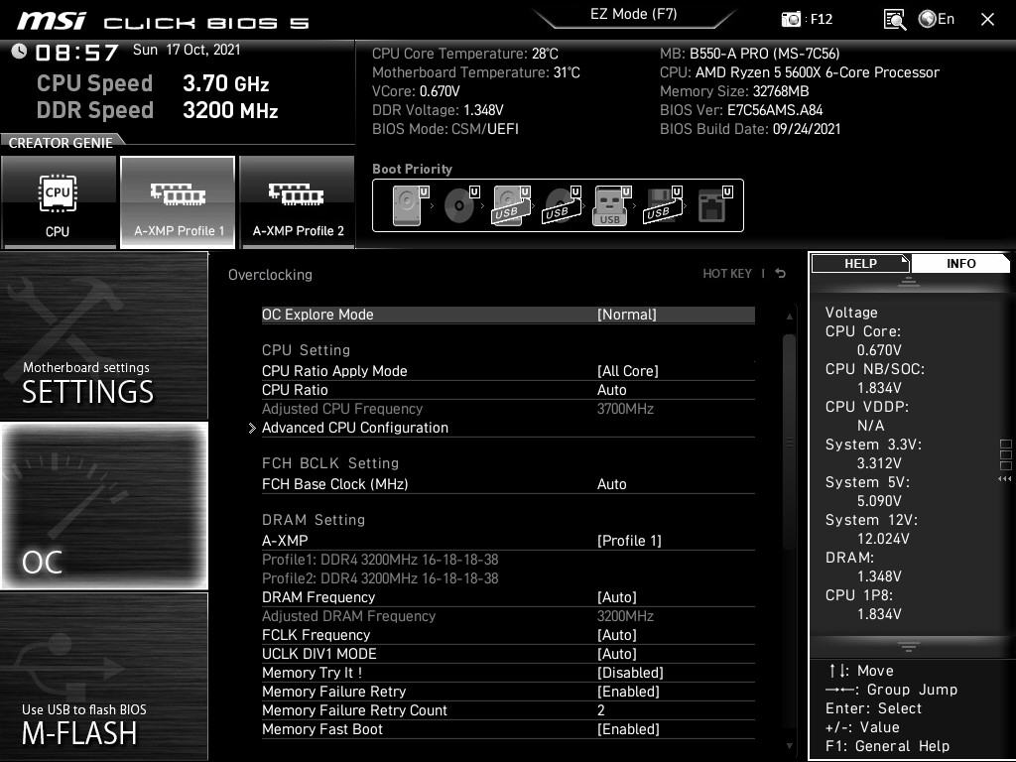Open the BIOS search magnifier icon
The height and width of the screenshot is (762, 1016).
(x=894, y=20)
